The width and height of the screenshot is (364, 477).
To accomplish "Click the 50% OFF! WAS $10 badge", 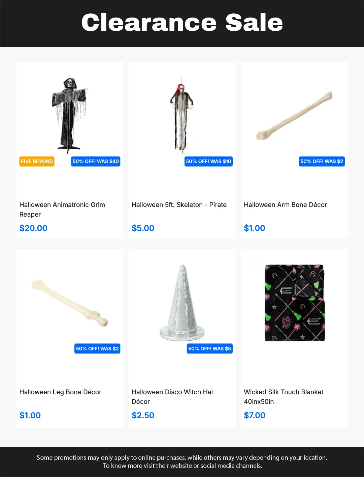I will coord(208,161).
